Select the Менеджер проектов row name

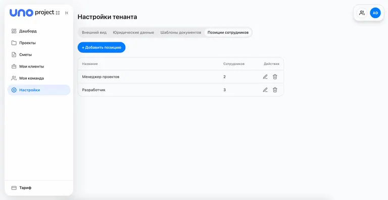[x=101, y=77]
